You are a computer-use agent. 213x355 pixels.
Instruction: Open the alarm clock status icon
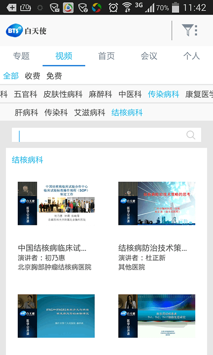click(x=113, y=8)
